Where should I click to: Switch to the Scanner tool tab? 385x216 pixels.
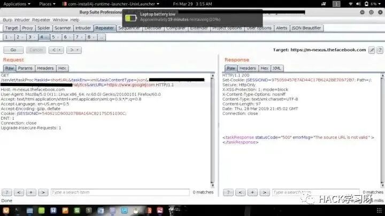63,28
